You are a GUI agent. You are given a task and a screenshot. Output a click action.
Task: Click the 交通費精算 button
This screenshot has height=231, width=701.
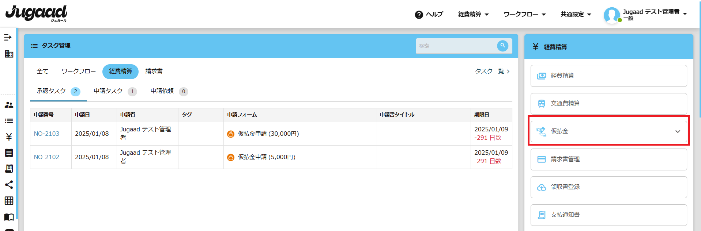coord(608,104)
